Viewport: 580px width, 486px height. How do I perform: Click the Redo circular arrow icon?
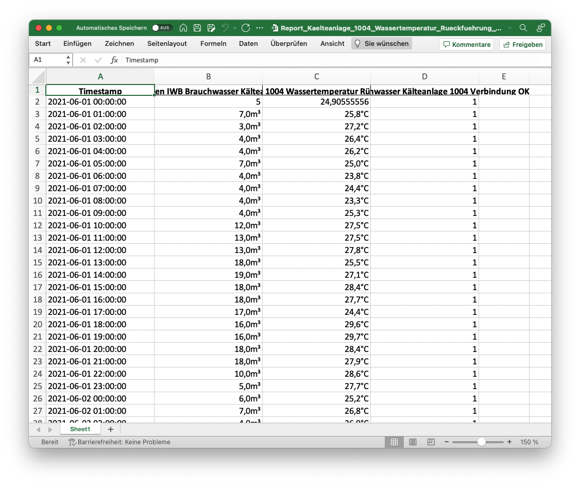coord(246,28)
